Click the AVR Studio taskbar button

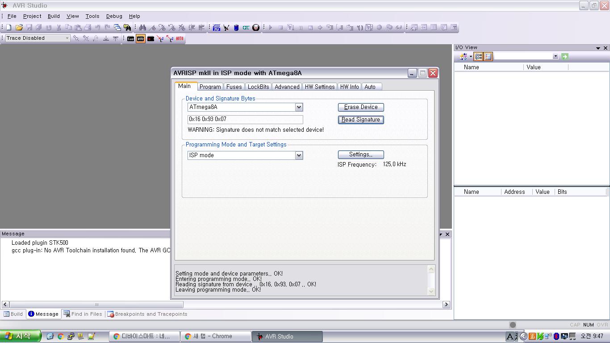coord(288,336)
